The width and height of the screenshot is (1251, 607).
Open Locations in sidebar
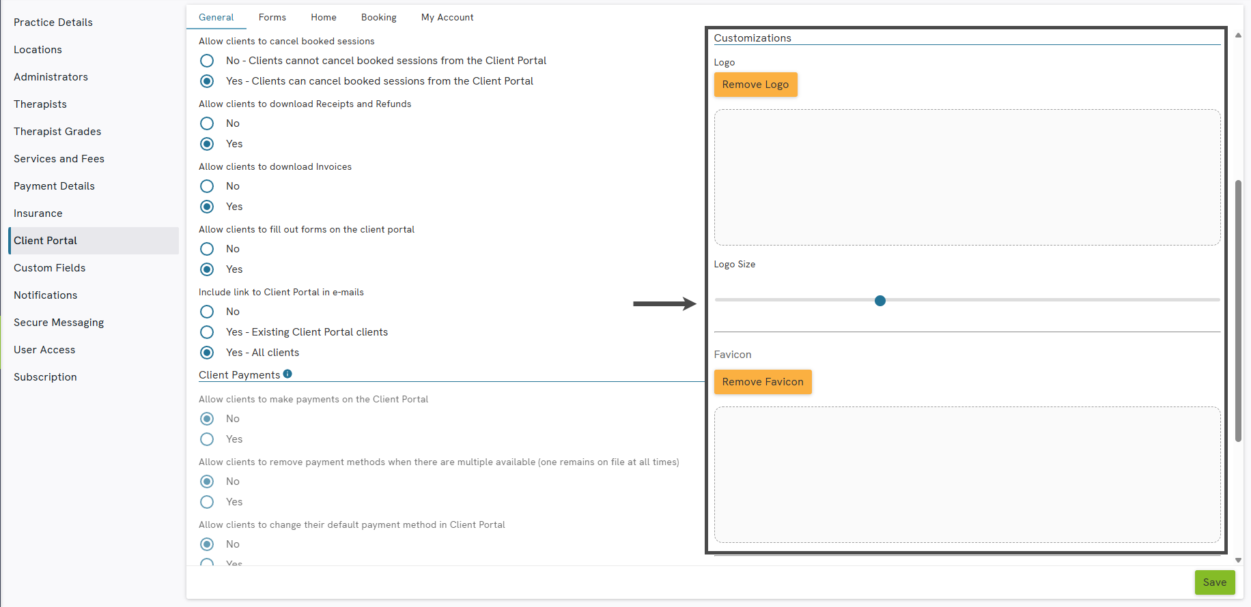[x=94, y=50]
